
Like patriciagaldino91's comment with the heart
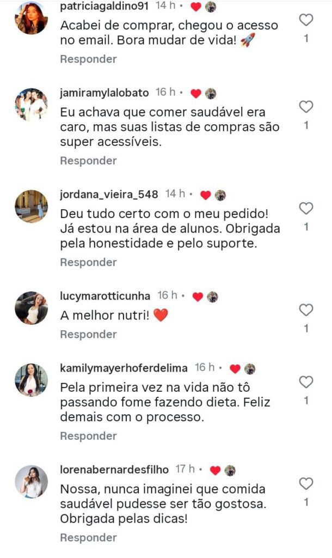306,20
